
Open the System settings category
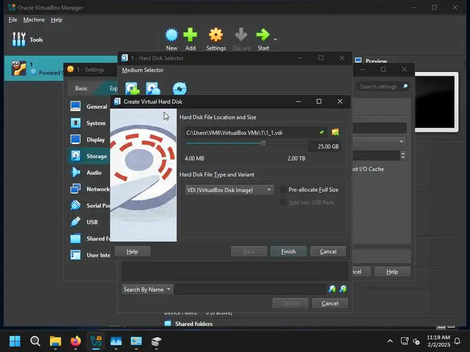pyautogui.click(x=89, y=123)
